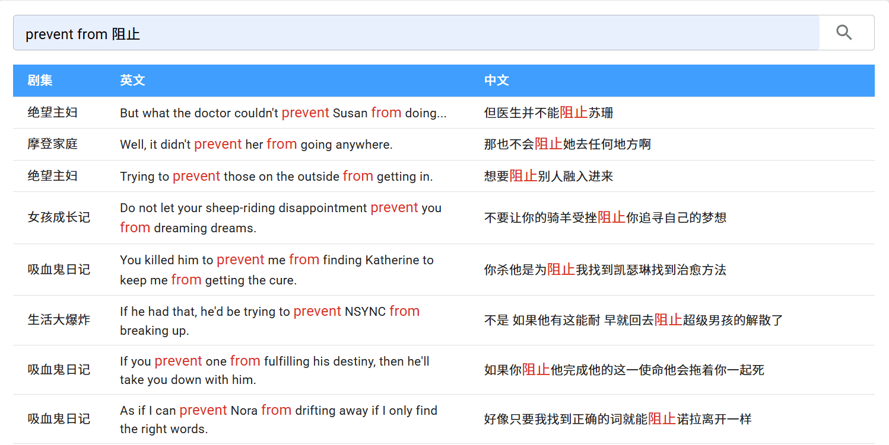Select the sentence about the doctor and Susan

(x=282, y=113)
